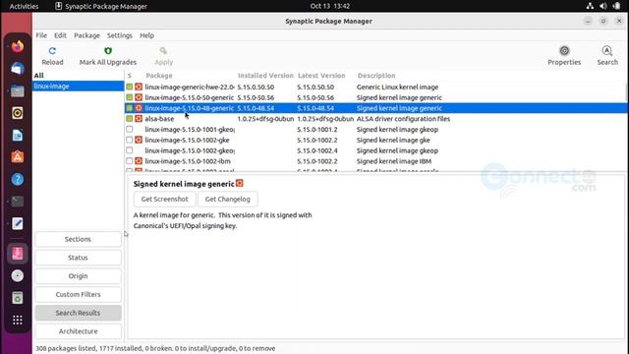Show the Architecture filter list
Screen dimensions: 629x354
click(78, 331)
